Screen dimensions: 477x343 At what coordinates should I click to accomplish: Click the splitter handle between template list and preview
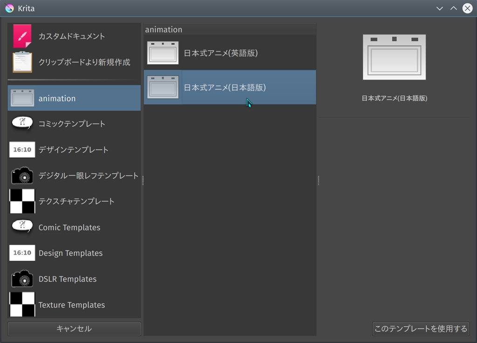click(318, 180)
